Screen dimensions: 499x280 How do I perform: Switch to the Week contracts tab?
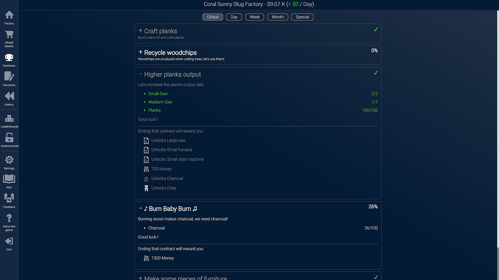tap(254, 17)
